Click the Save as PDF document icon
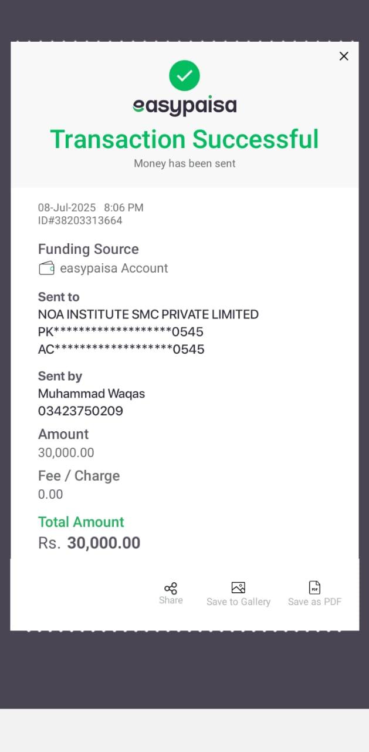The height and width of the screenshot is (752, 369). [x=314, y=587]
